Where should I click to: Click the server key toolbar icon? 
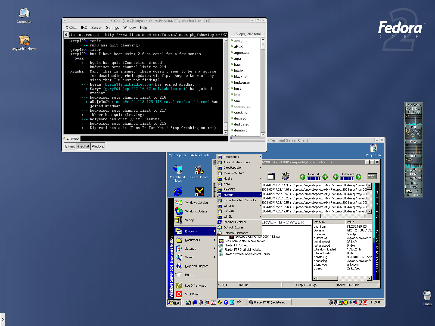[x=285, y=177]
